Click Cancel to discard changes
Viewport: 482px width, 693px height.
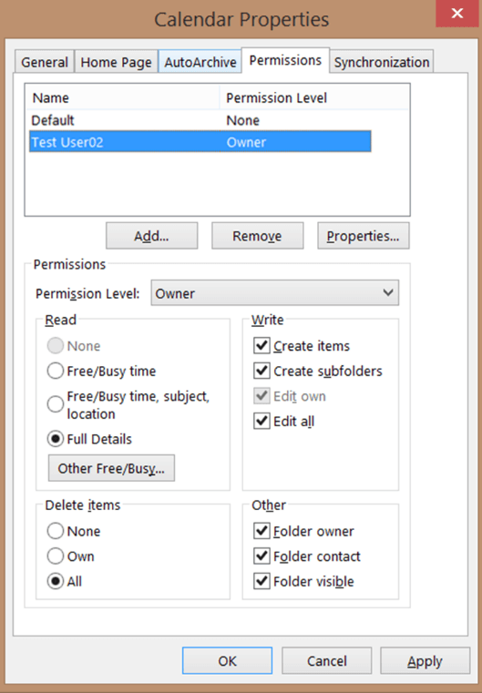(327, 661)
